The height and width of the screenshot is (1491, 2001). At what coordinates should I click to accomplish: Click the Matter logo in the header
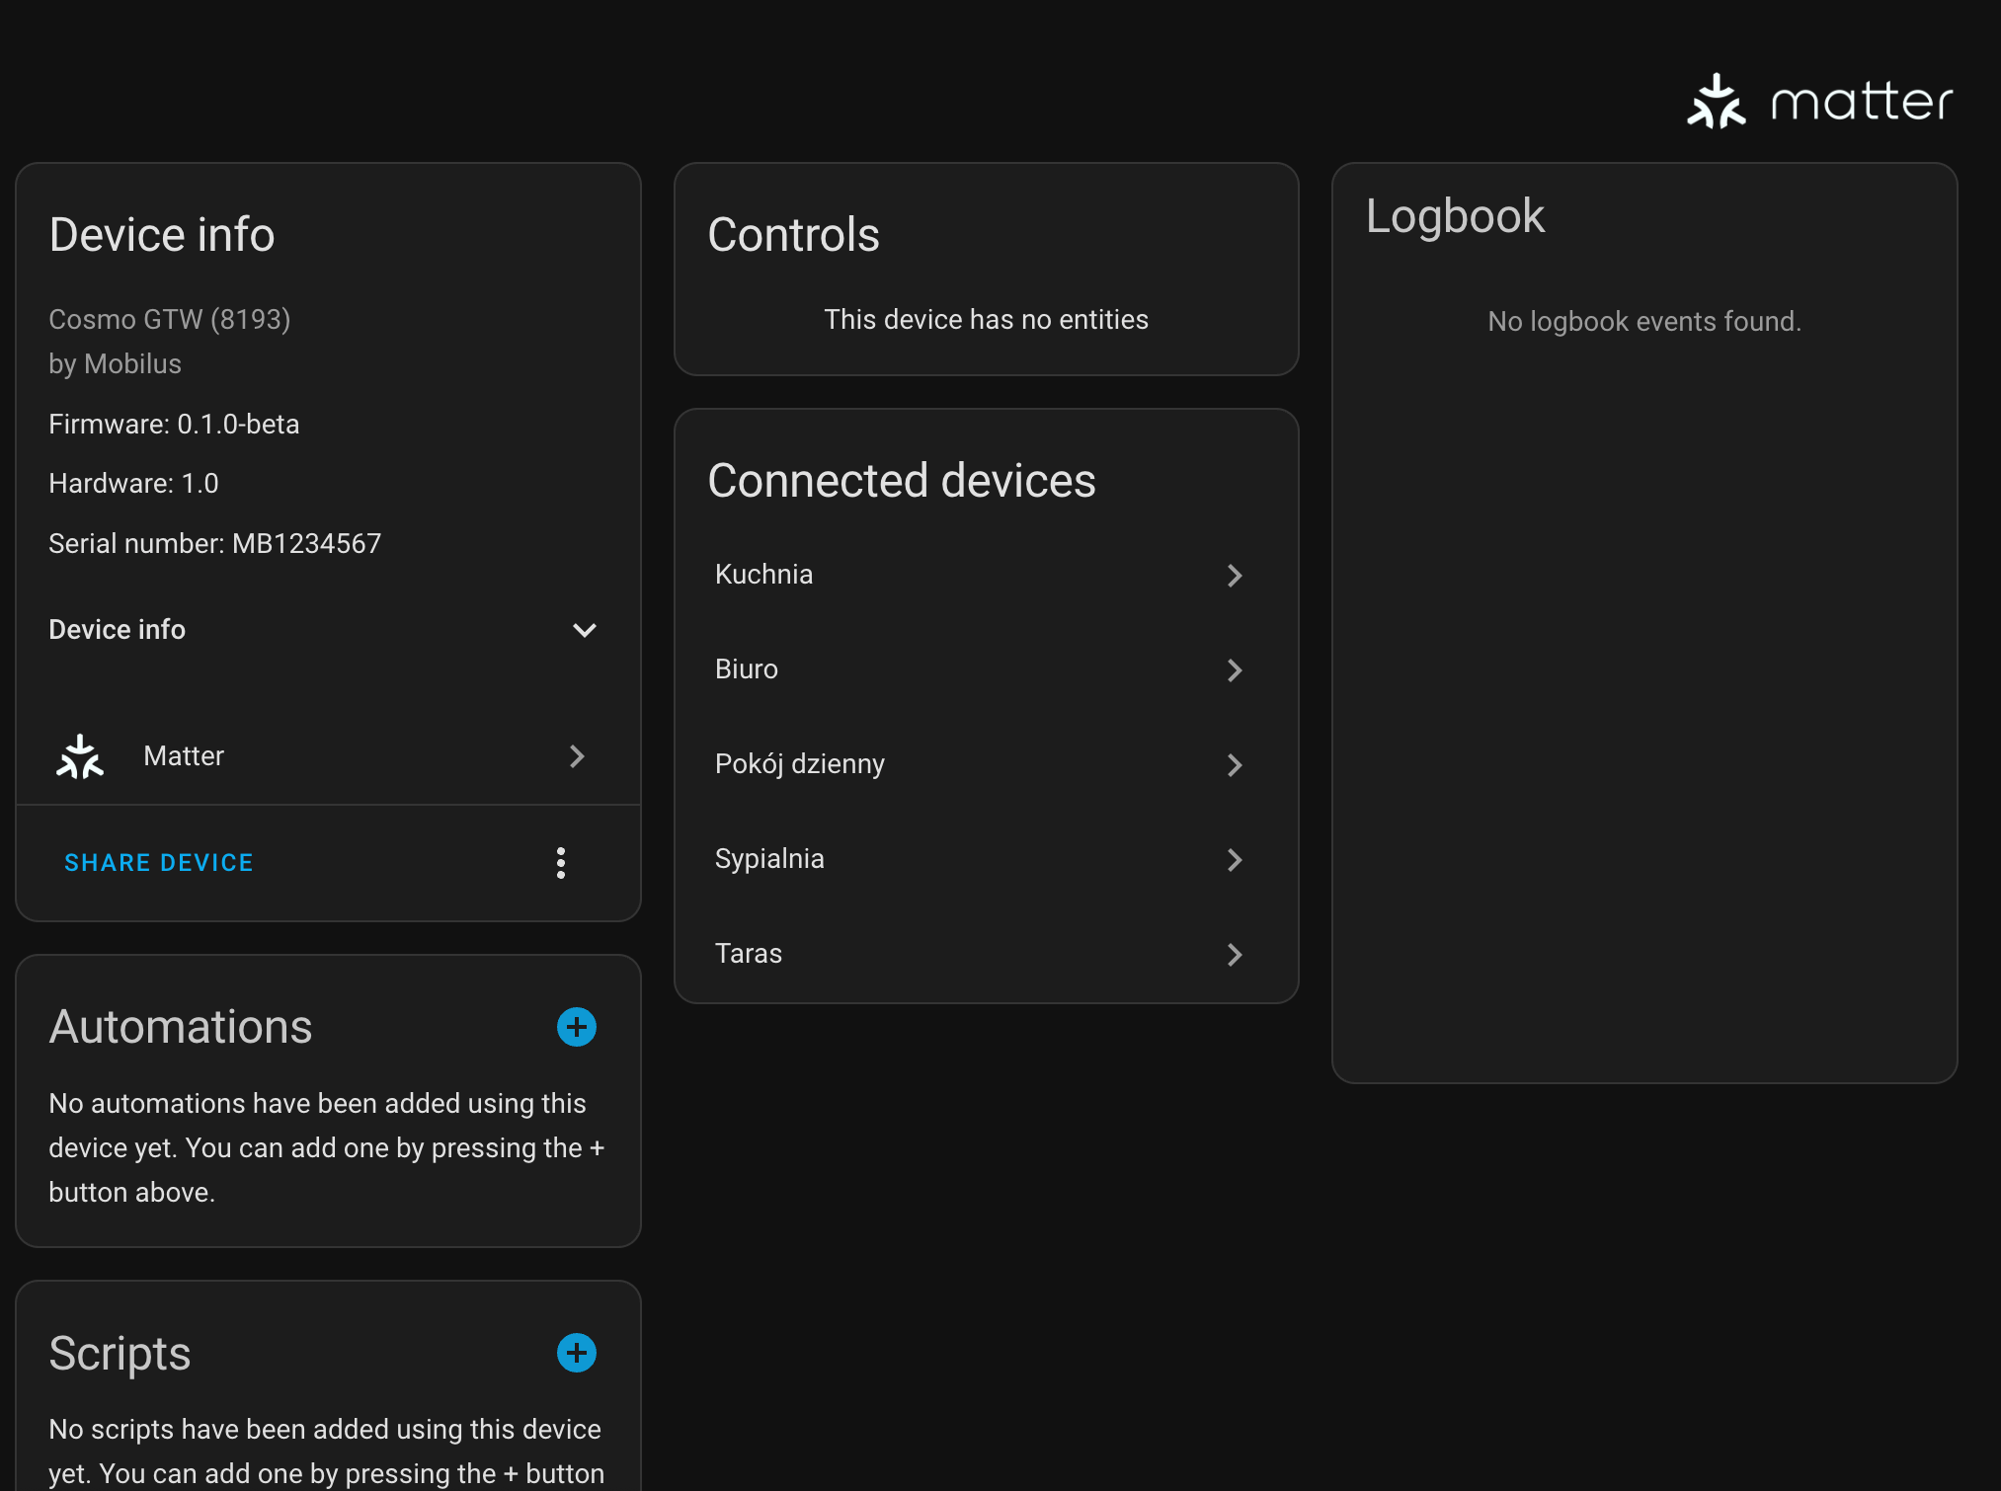[1819, 102]
